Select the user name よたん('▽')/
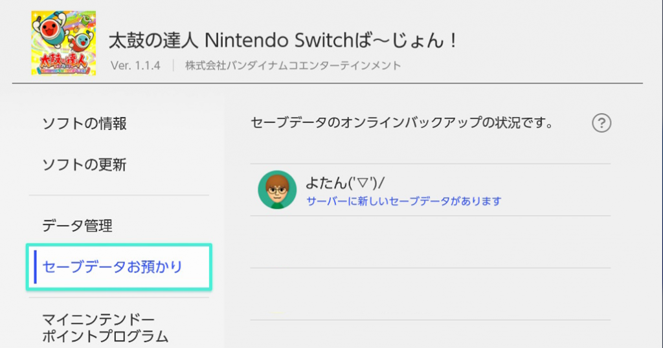The width and height of the screenshot is (663, 348). [x=345, y=183]
